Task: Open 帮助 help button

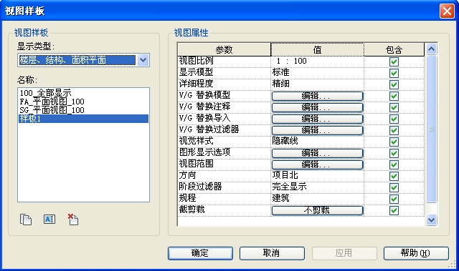Action: [416, 253]
